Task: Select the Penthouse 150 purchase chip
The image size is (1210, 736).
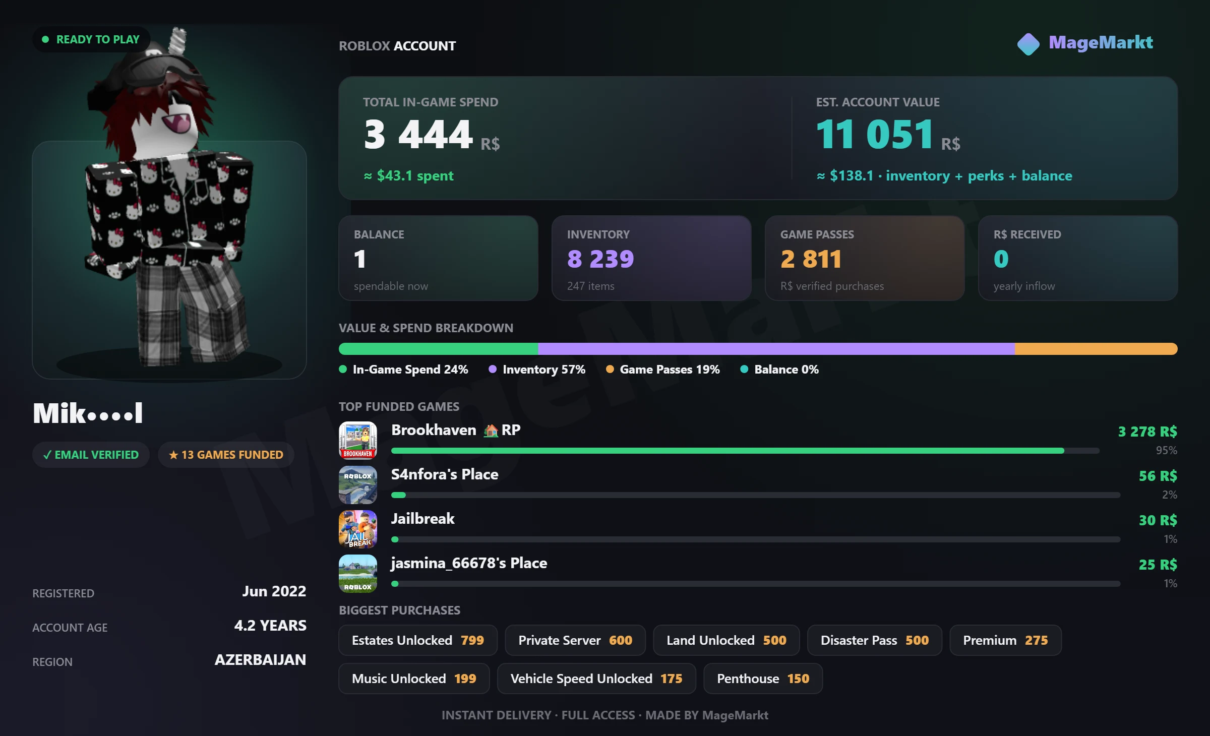Action: pos(763,679)
